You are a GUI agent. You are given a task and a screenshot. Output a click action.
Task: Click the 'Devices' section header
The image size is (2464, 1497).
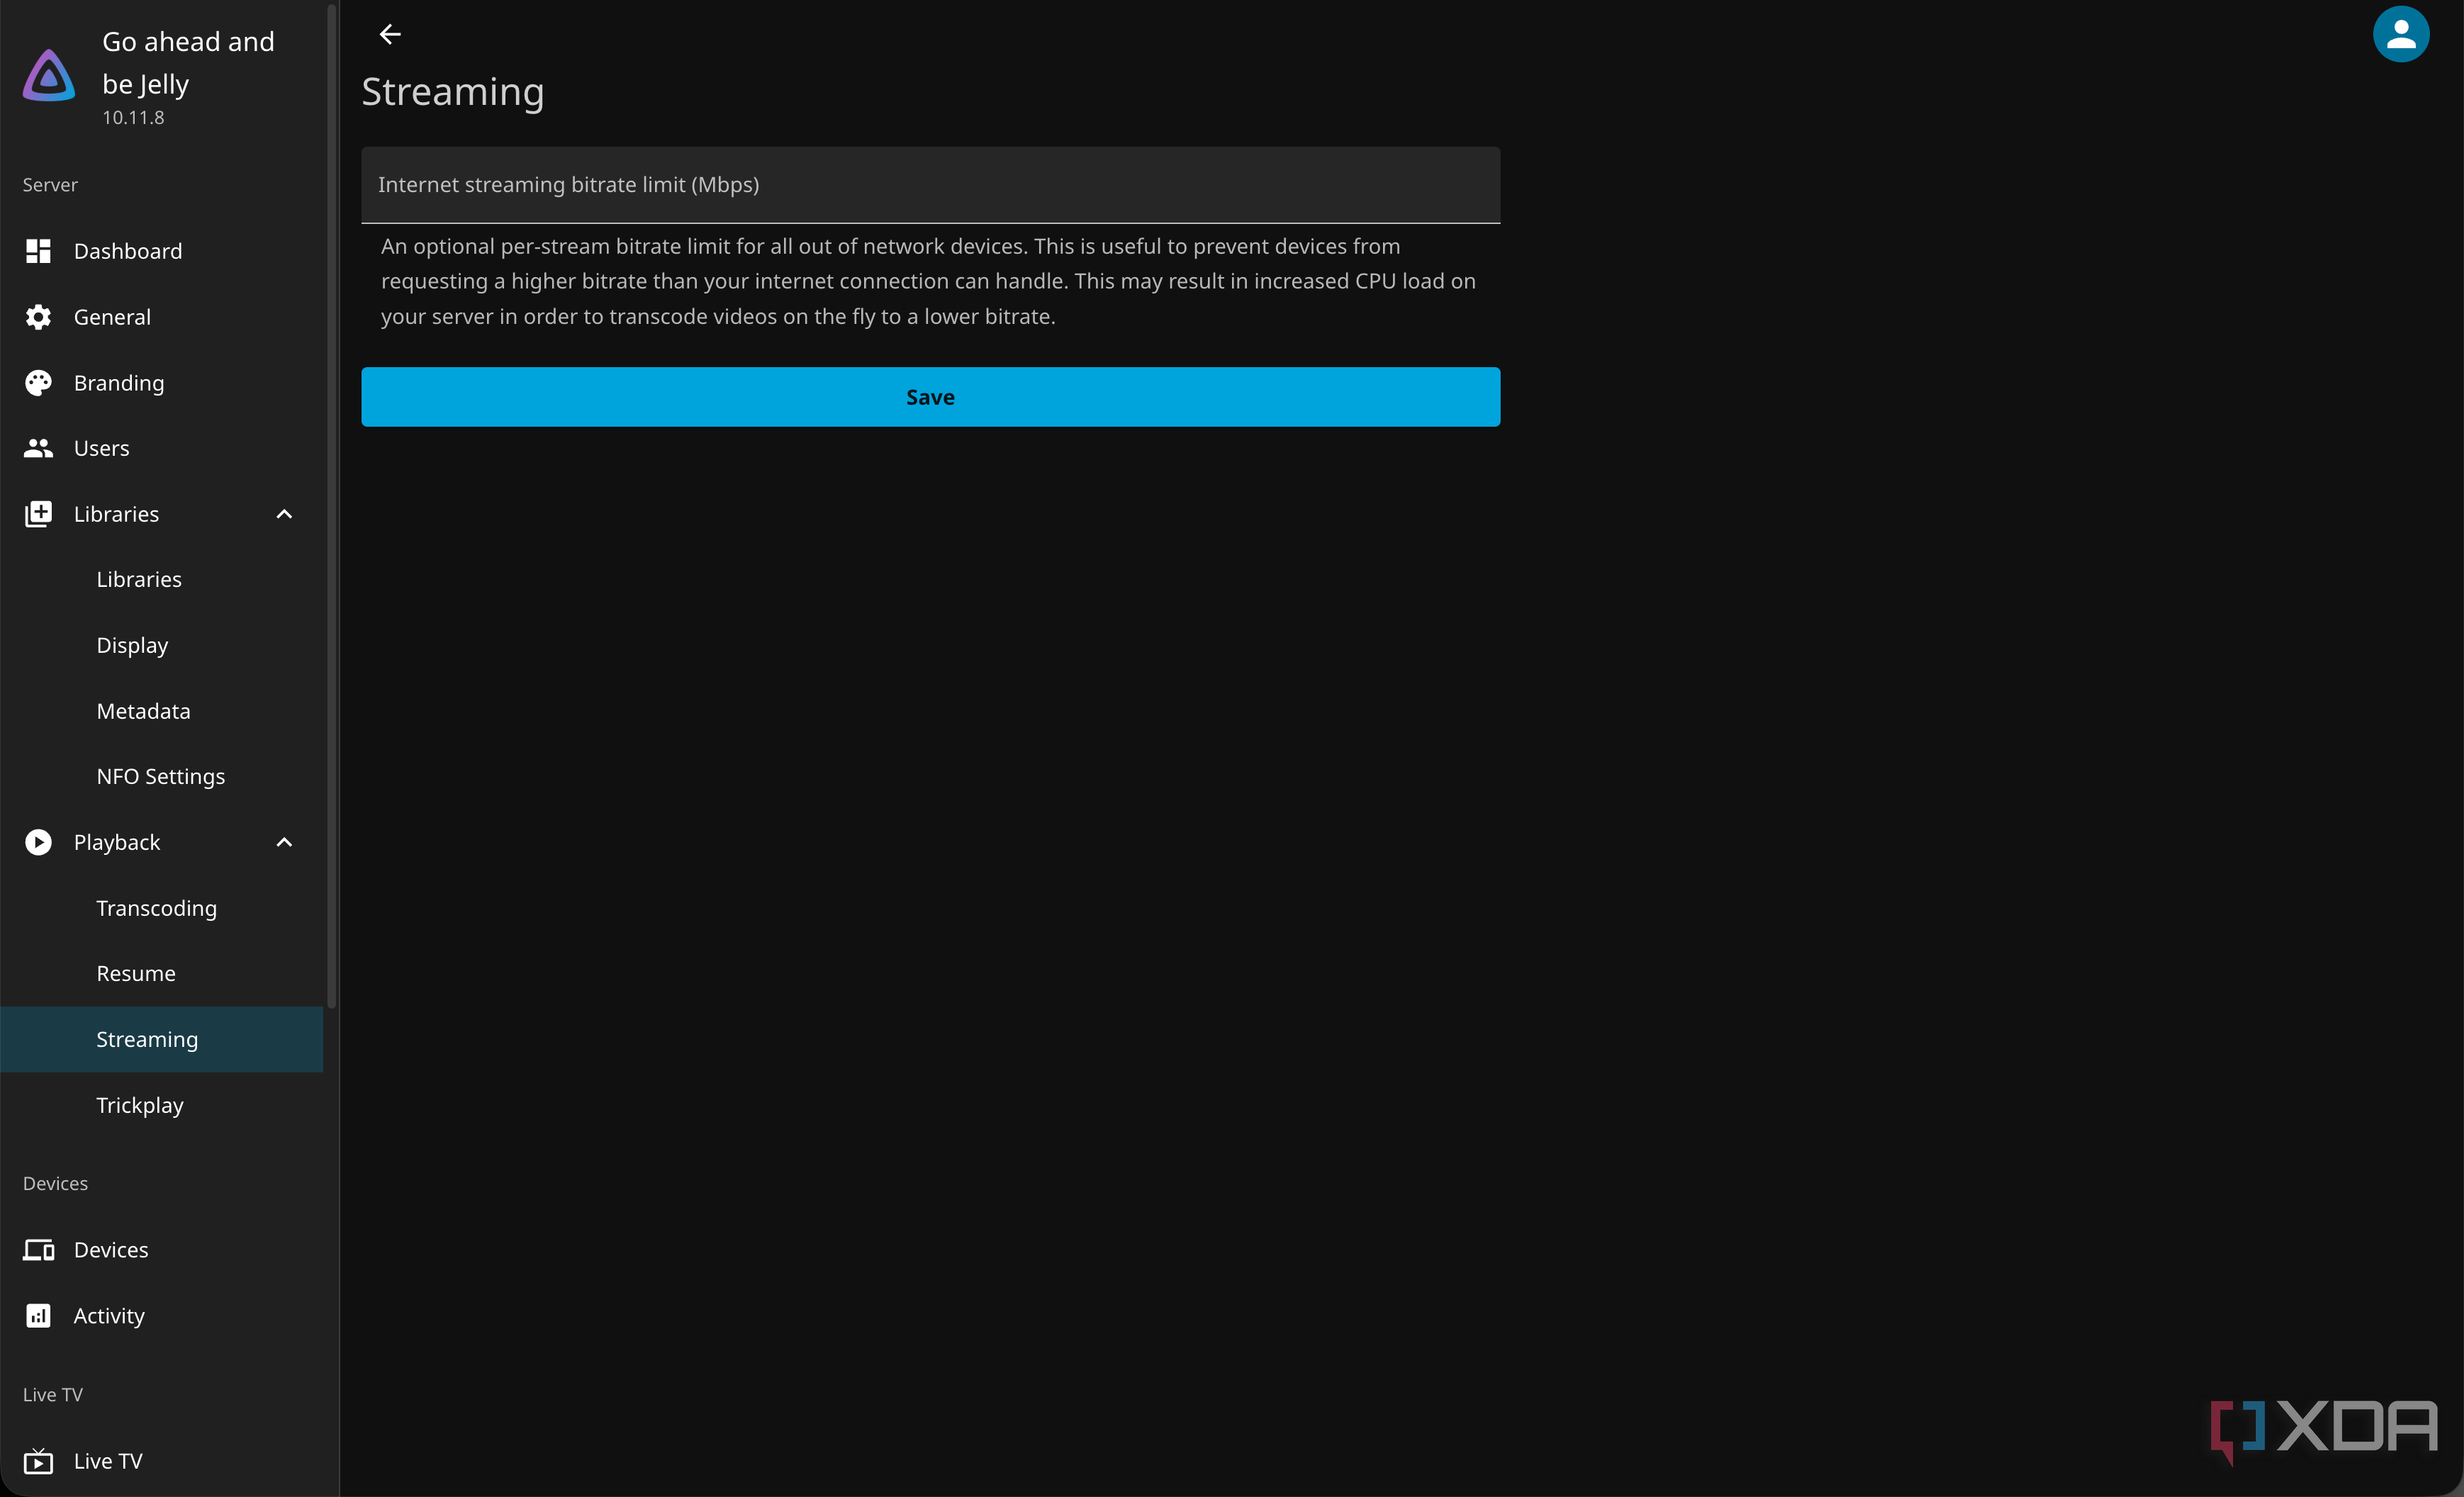click(x=55, y=1184)
